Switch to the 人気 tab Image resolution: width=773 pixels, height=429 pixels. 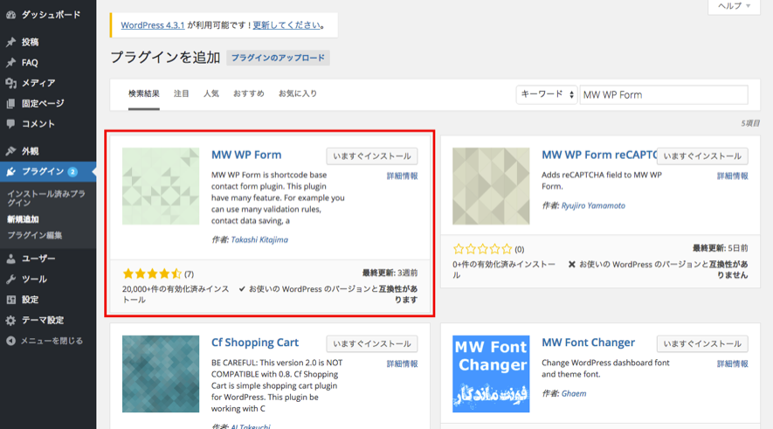(x=211, y=93)
